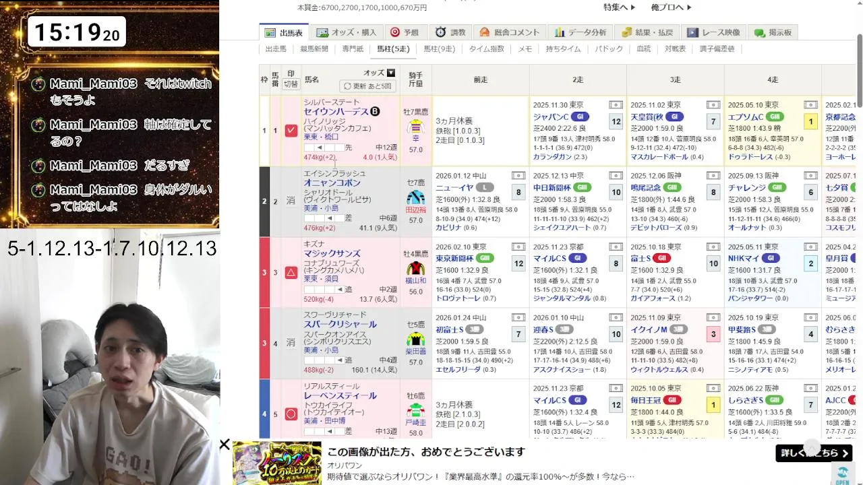Click jockey 横山和's racing silks icon
Image resolution: width=863 pixels, height=485 pixels.
tap(416, 268)
